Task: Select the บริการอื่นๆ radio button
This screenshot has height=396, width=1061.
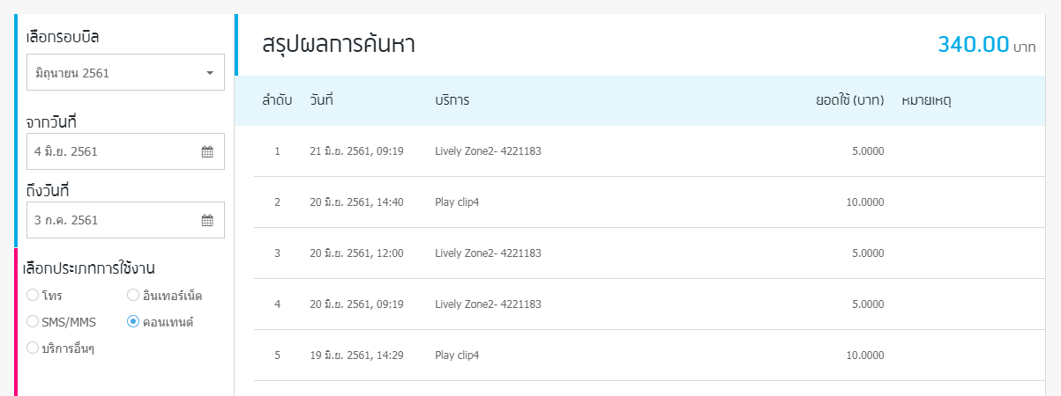Action: pos(33,348)
